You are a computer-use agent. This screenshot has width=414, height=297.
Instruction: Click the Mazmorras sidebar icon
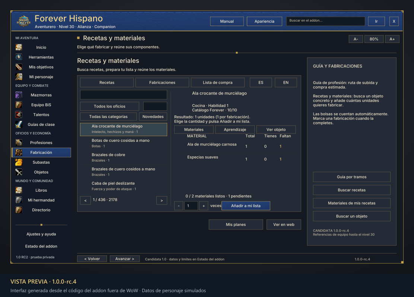pos(19,95)
